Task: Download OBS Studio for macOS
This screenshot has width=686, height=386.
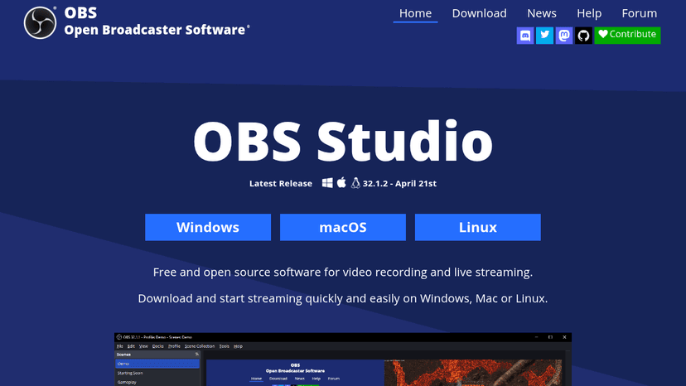Action: coord(343,227)
